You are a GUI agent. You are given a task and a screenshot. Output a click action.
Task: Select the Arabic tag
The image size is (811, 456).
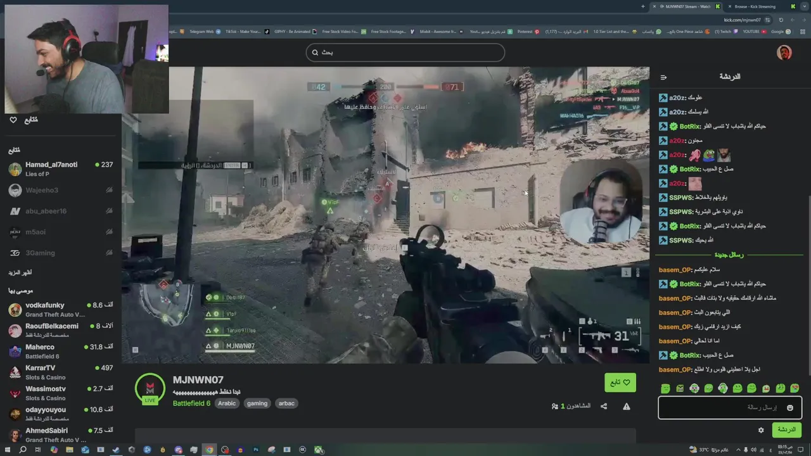[227, 403]
